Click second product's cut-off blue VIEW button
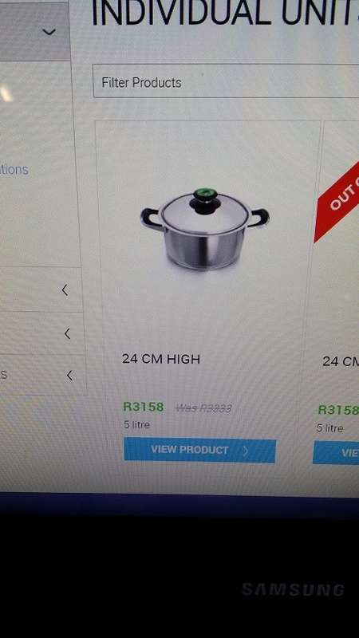This screenshot has height=638, width=359. click(336, 453)
